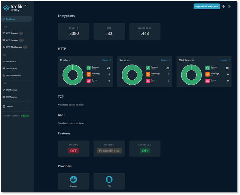
Task: Go to TCP Middlewares page
Action: pyautogui.click(x=11, y=76)
